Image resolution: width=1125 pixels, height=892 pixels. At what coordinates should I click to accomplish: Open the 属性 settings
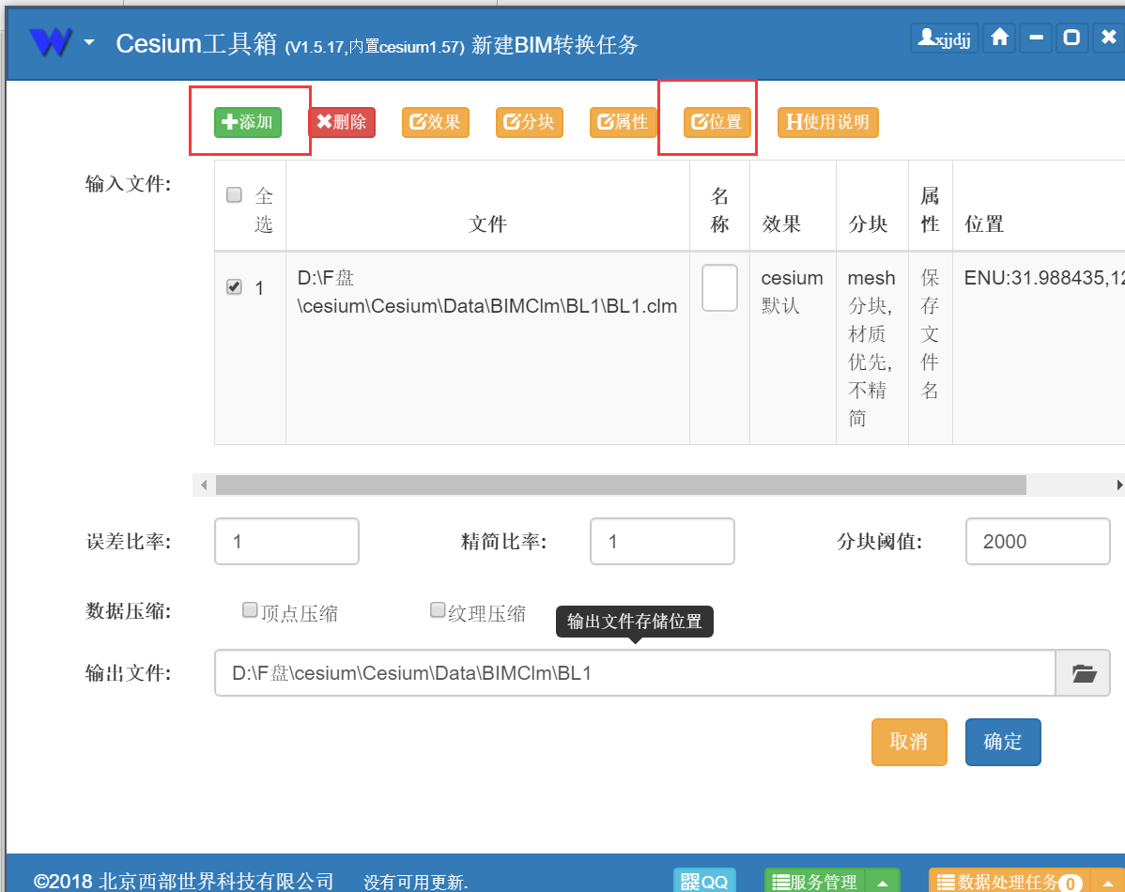622,121
